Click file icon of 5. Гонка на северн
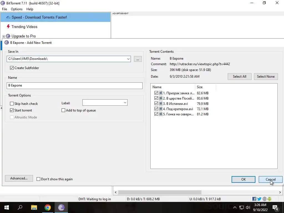 pos(161,114)
